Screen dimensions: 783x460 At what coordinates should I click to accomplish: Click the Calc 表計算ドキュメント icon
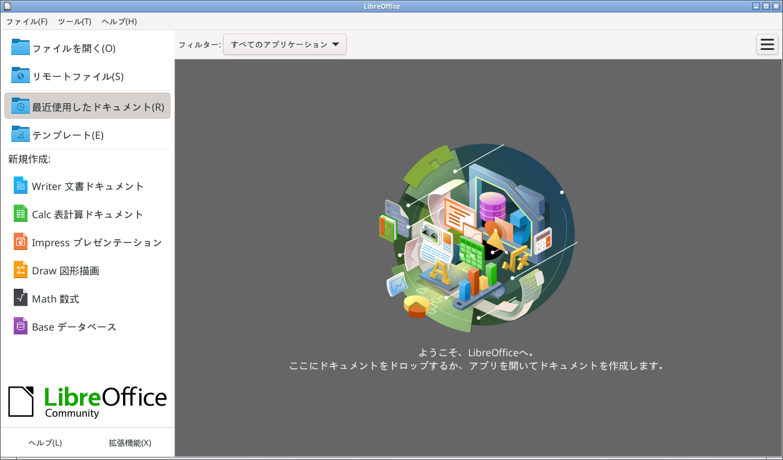pos(21,214)
